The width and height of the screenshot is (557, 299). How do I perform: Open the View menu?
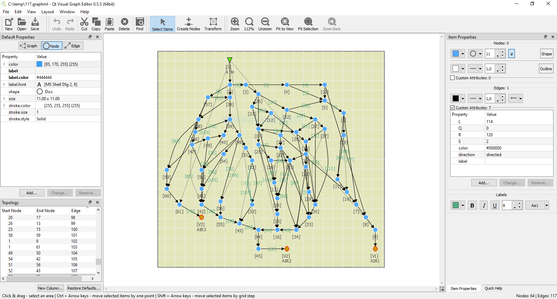(x=31, y=11)
